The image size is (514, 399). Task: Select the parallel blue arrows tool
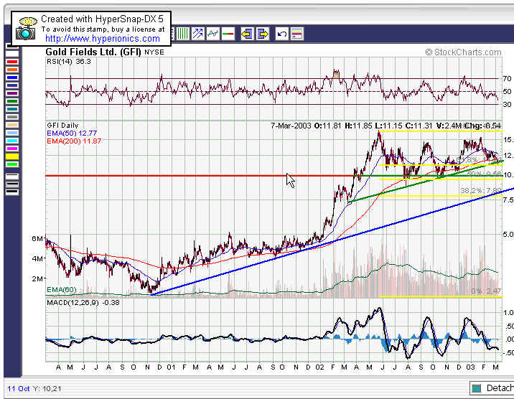click(197, 34)
